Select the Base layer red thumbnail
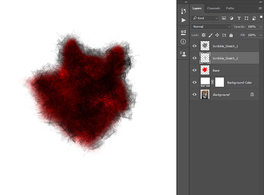The width and height of the screenshot is (264, 195). point(205,70)
